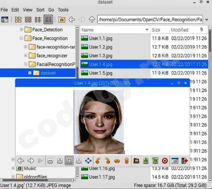Go up to the parent folder
This screenshot has height=189, width=212.
coord(92,20)
